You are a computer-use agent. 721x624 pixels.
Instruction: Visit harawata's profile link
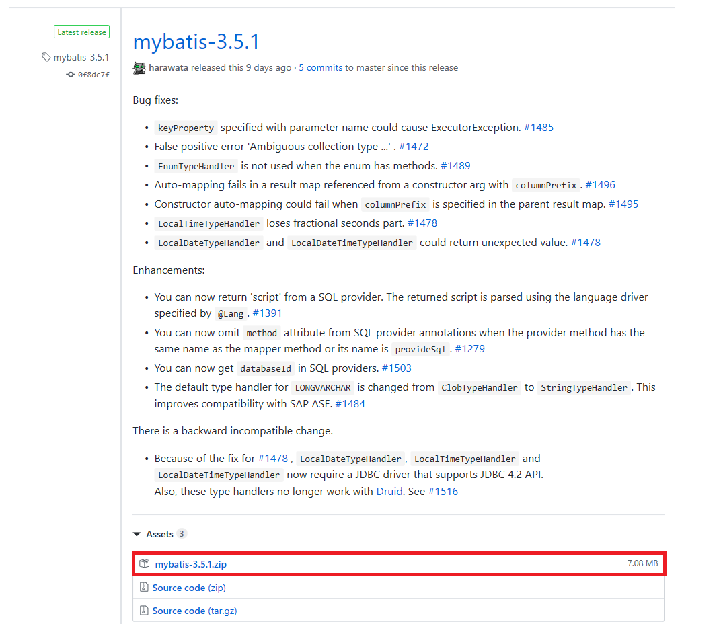click(x=168, y=68)
